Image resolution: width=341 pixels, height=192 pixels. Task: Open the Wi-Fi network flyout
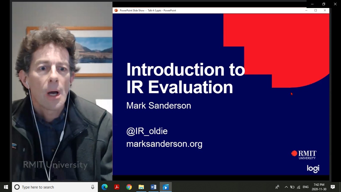pos(299,187)
